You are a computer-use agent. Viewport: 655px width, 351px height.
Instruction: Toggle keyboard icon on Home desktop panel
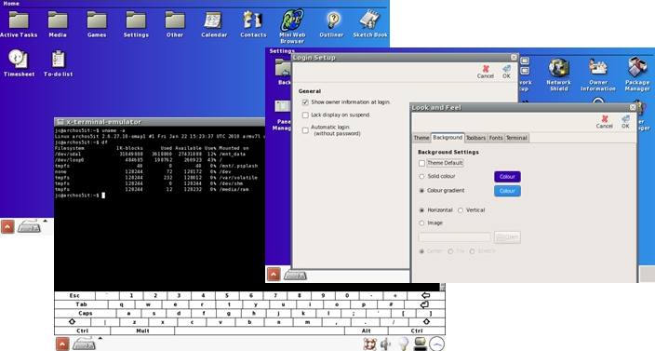(29, 227)
